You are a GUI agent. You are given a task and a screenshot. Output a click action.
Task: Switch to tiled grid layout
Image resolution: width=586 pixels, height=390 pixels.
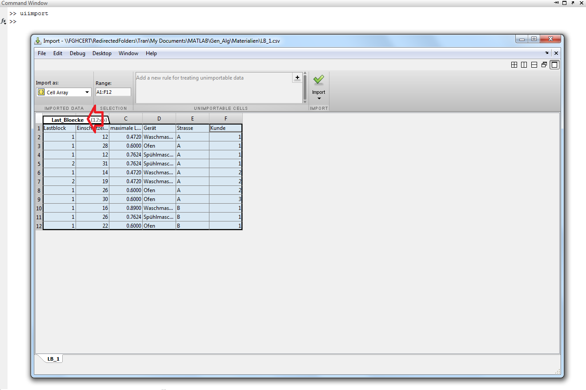click(x=514, y=65)
